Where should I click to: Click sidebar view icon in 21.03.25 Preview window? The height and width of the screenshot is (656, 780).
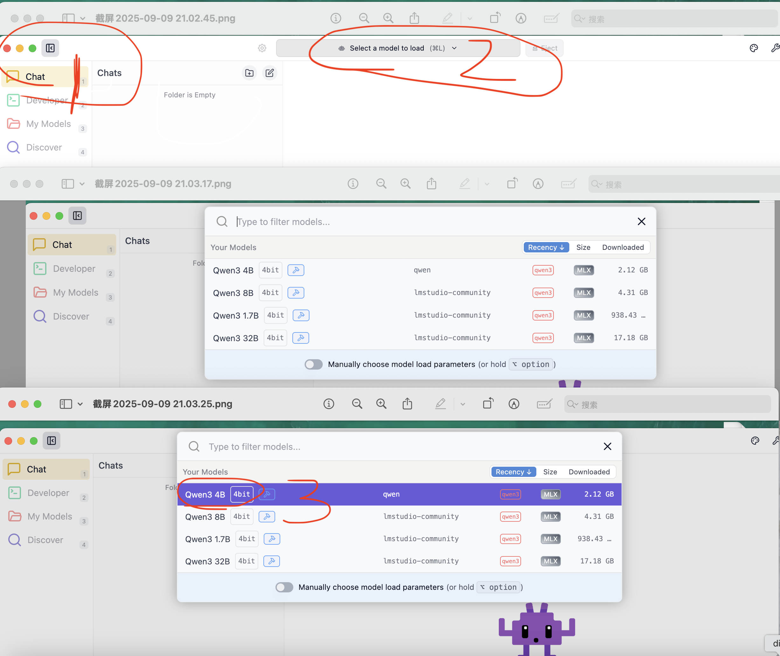click(x=66, y=404)
